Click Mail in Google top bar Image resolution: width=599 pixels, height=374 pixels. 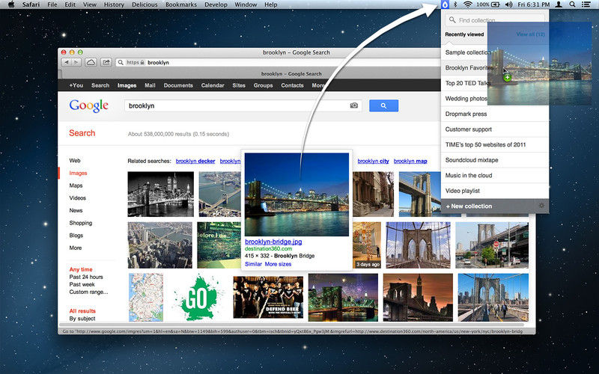[x=150, y=85]
